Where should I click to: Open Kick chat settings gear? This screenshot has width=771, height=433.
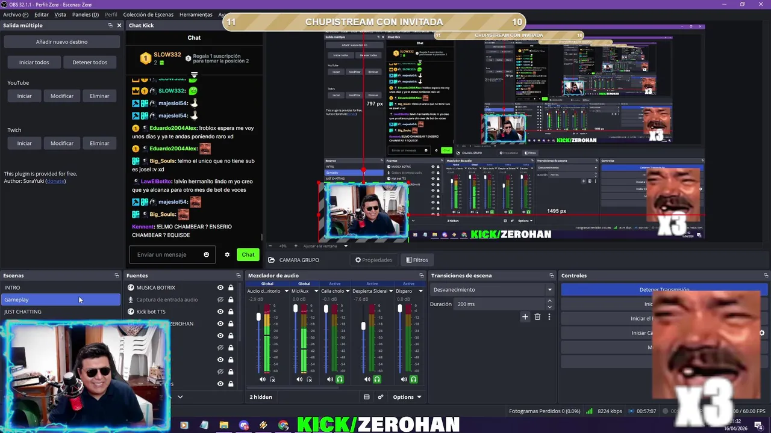(x=227, y=254)
